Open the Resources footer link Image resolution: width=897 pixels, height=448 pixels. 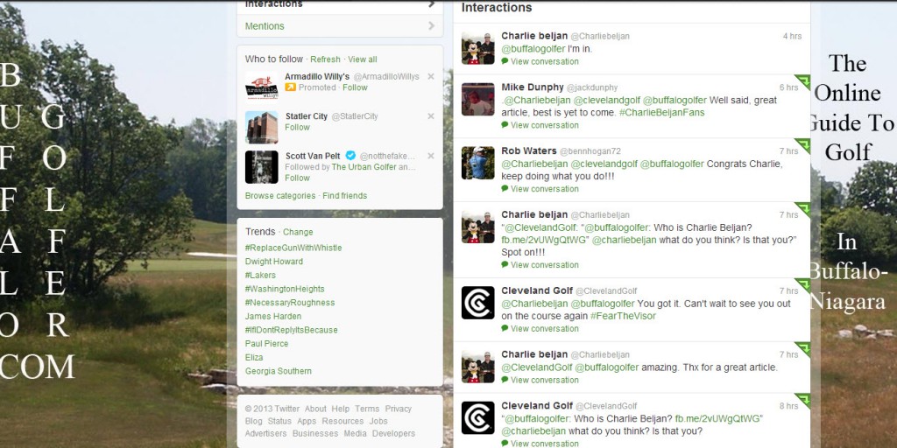tap(343, 421)
